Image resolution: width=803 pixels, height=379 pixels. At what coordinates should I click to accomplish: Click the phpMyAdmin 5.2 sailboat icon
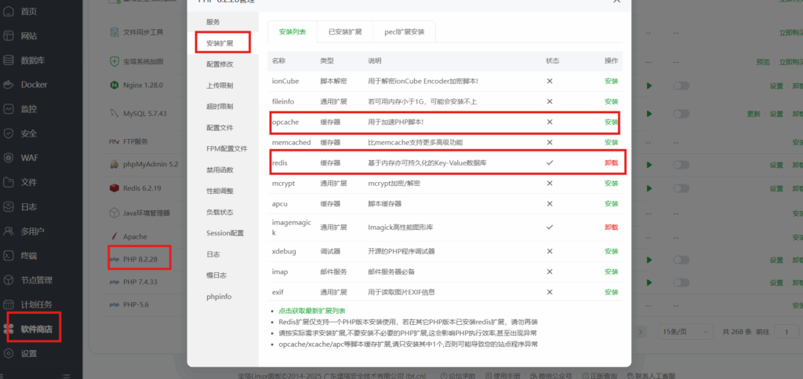click(x=114, y=165)
